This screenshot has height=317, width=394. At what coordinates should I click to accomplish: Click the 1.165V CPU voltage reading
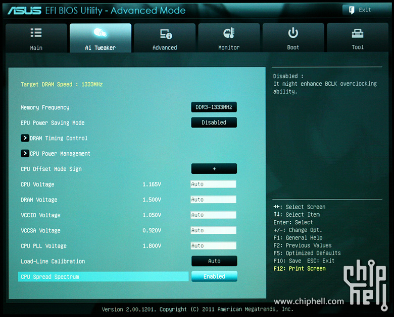(152, 184)
